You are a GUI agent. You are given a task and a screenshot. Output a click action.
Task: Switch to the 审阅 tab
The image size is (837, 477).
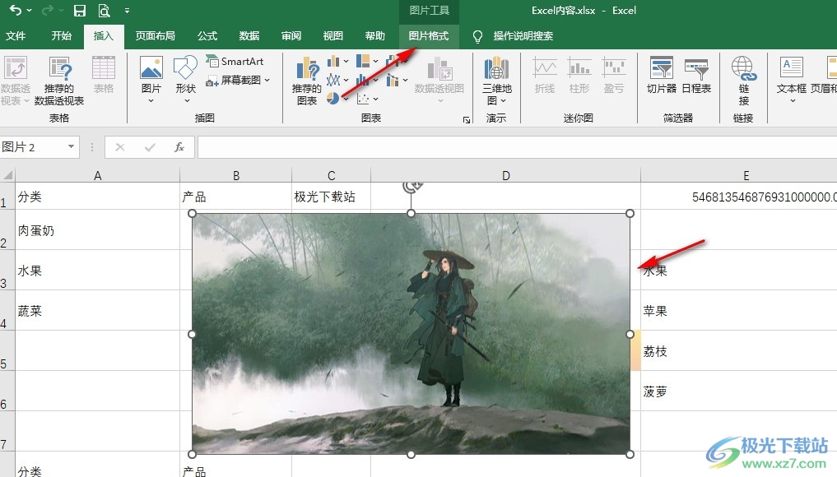[291, 35]
